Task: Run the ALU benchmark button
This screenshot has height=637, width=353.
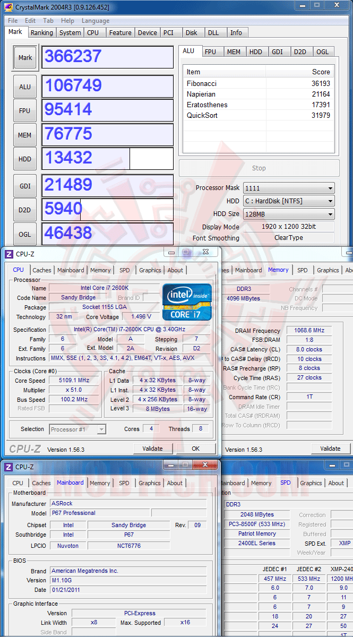Action: click(25, 87)
